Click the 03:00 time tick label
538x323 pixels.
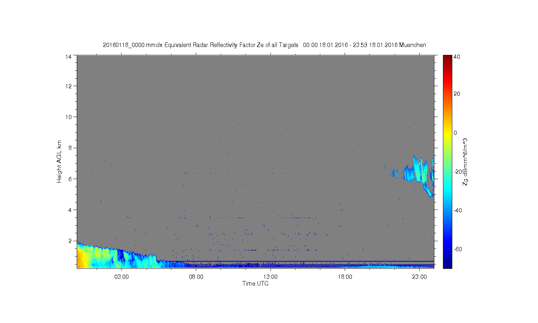point(122,277)
